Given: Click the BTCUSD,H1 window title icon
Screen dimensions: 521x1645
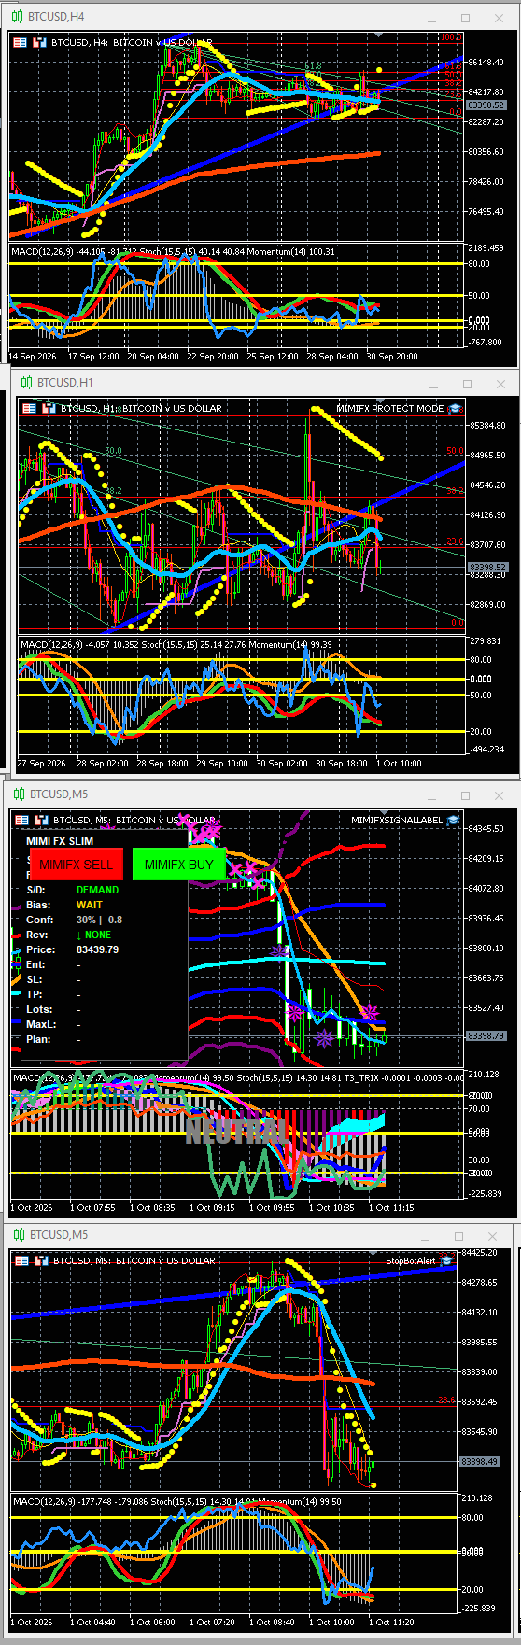Looking at the screenshot, I should click(26, 382).
